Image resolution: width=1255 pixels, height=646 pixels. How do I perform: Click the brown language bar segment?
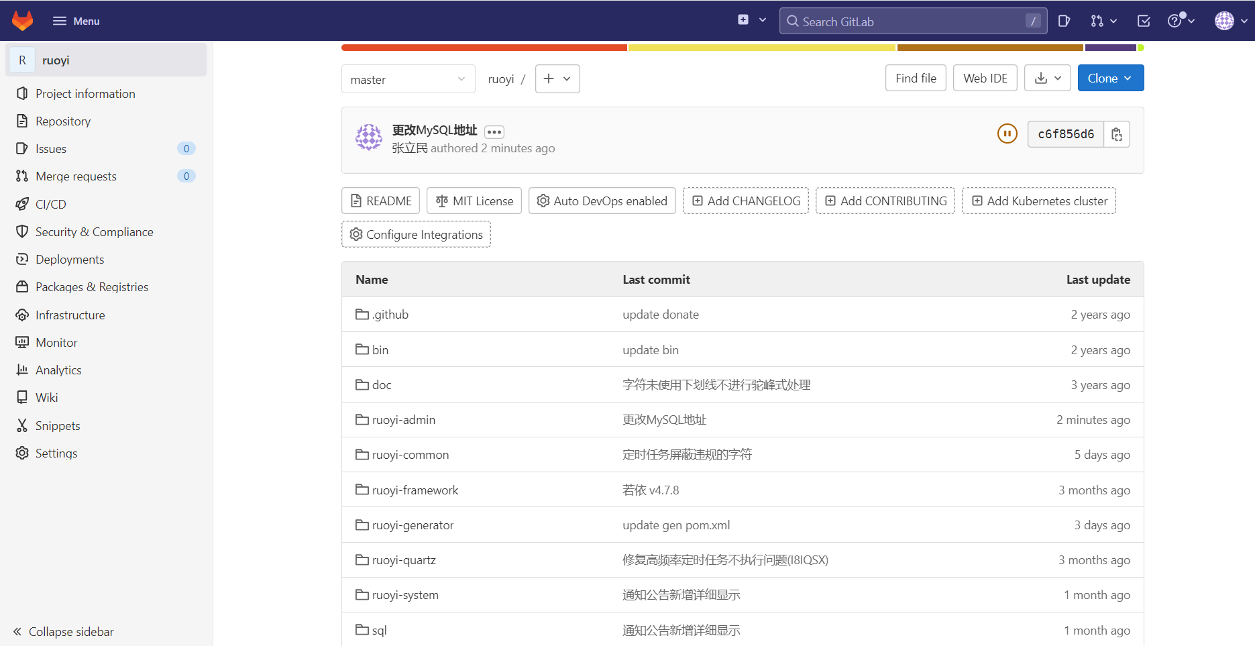point(990,48)
